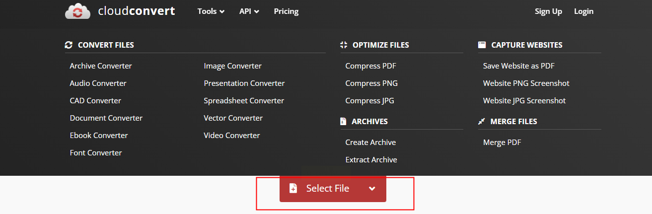Select Image Converter from the menu
The height and width of the screenshot is (214, 652).
click(x=232, y=66)
